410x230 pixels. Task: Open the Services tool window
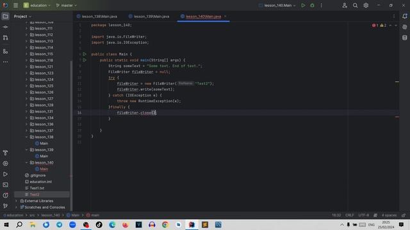point(5,164)
